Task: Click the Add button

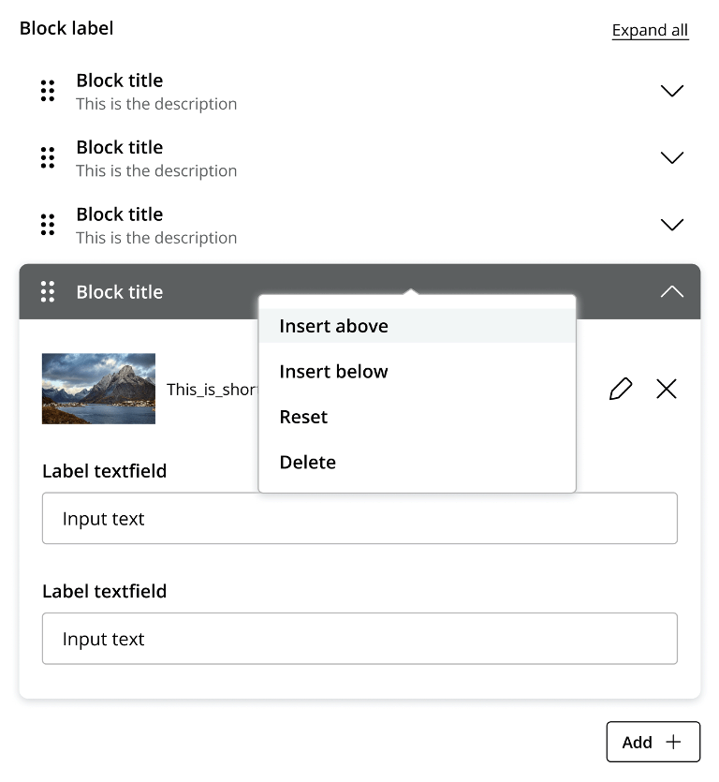Action: (653, 742)
